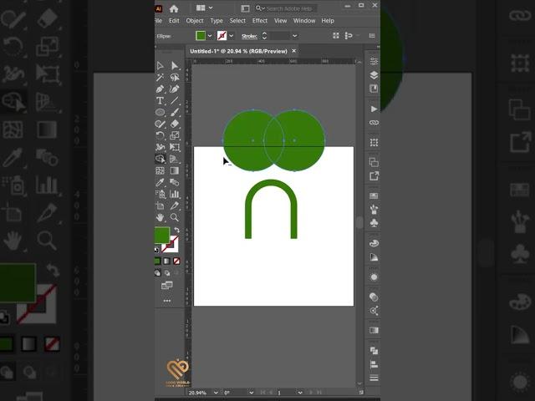Select the Scale tool
This screenshot has height=401, width=535.
coord(175,135)
